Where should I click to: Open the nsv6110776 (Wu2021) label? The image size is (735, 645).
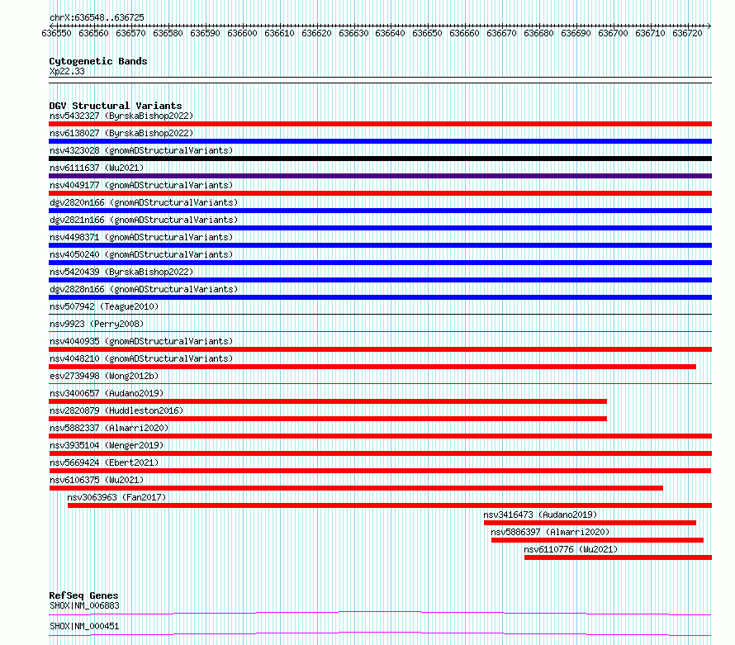click(x=571, y=549)
